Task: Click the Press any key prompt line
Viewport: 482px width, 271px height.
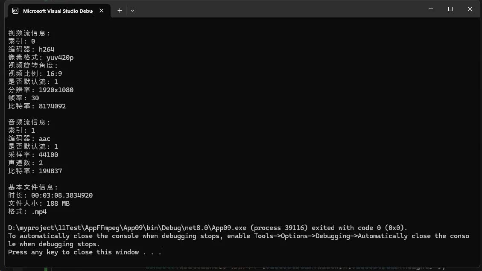Action: click(x=85, y=252)
